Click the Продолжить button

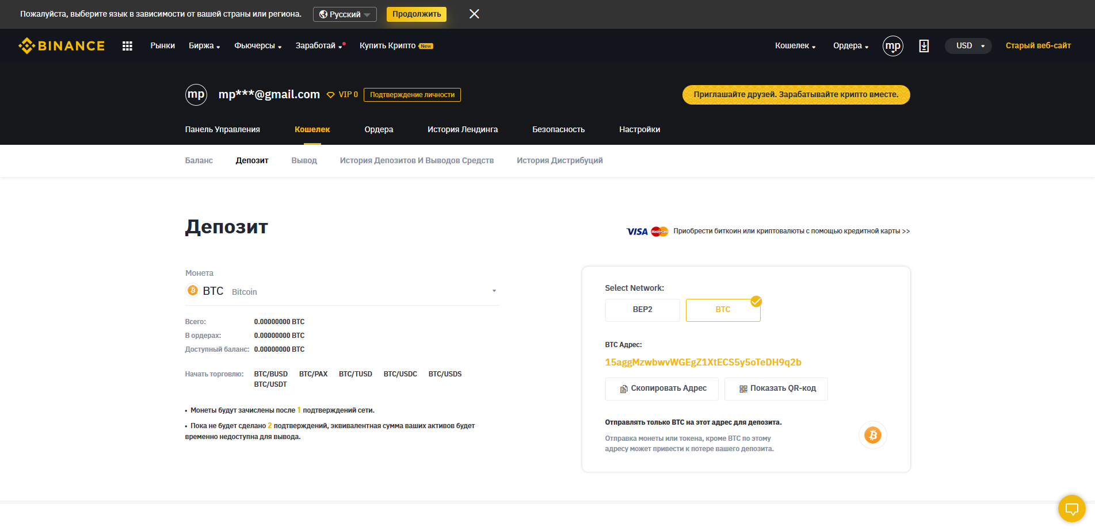(417, 14)
